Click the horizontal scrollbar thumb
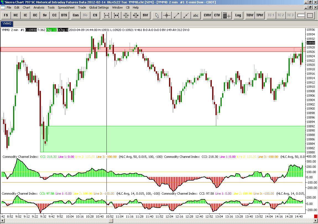This screenshot has height=224, width=318. [x=111, y=221]
